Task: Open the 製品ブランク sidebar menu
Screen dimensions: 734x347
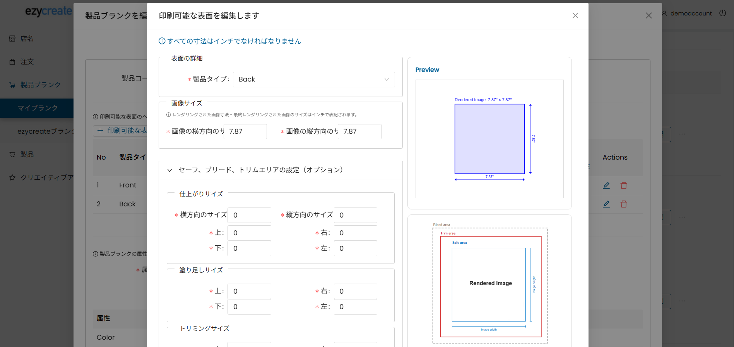Action: (x=40, y=85)
